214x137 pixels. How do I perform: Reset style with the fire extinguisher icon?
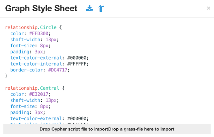tap(101, 8)
